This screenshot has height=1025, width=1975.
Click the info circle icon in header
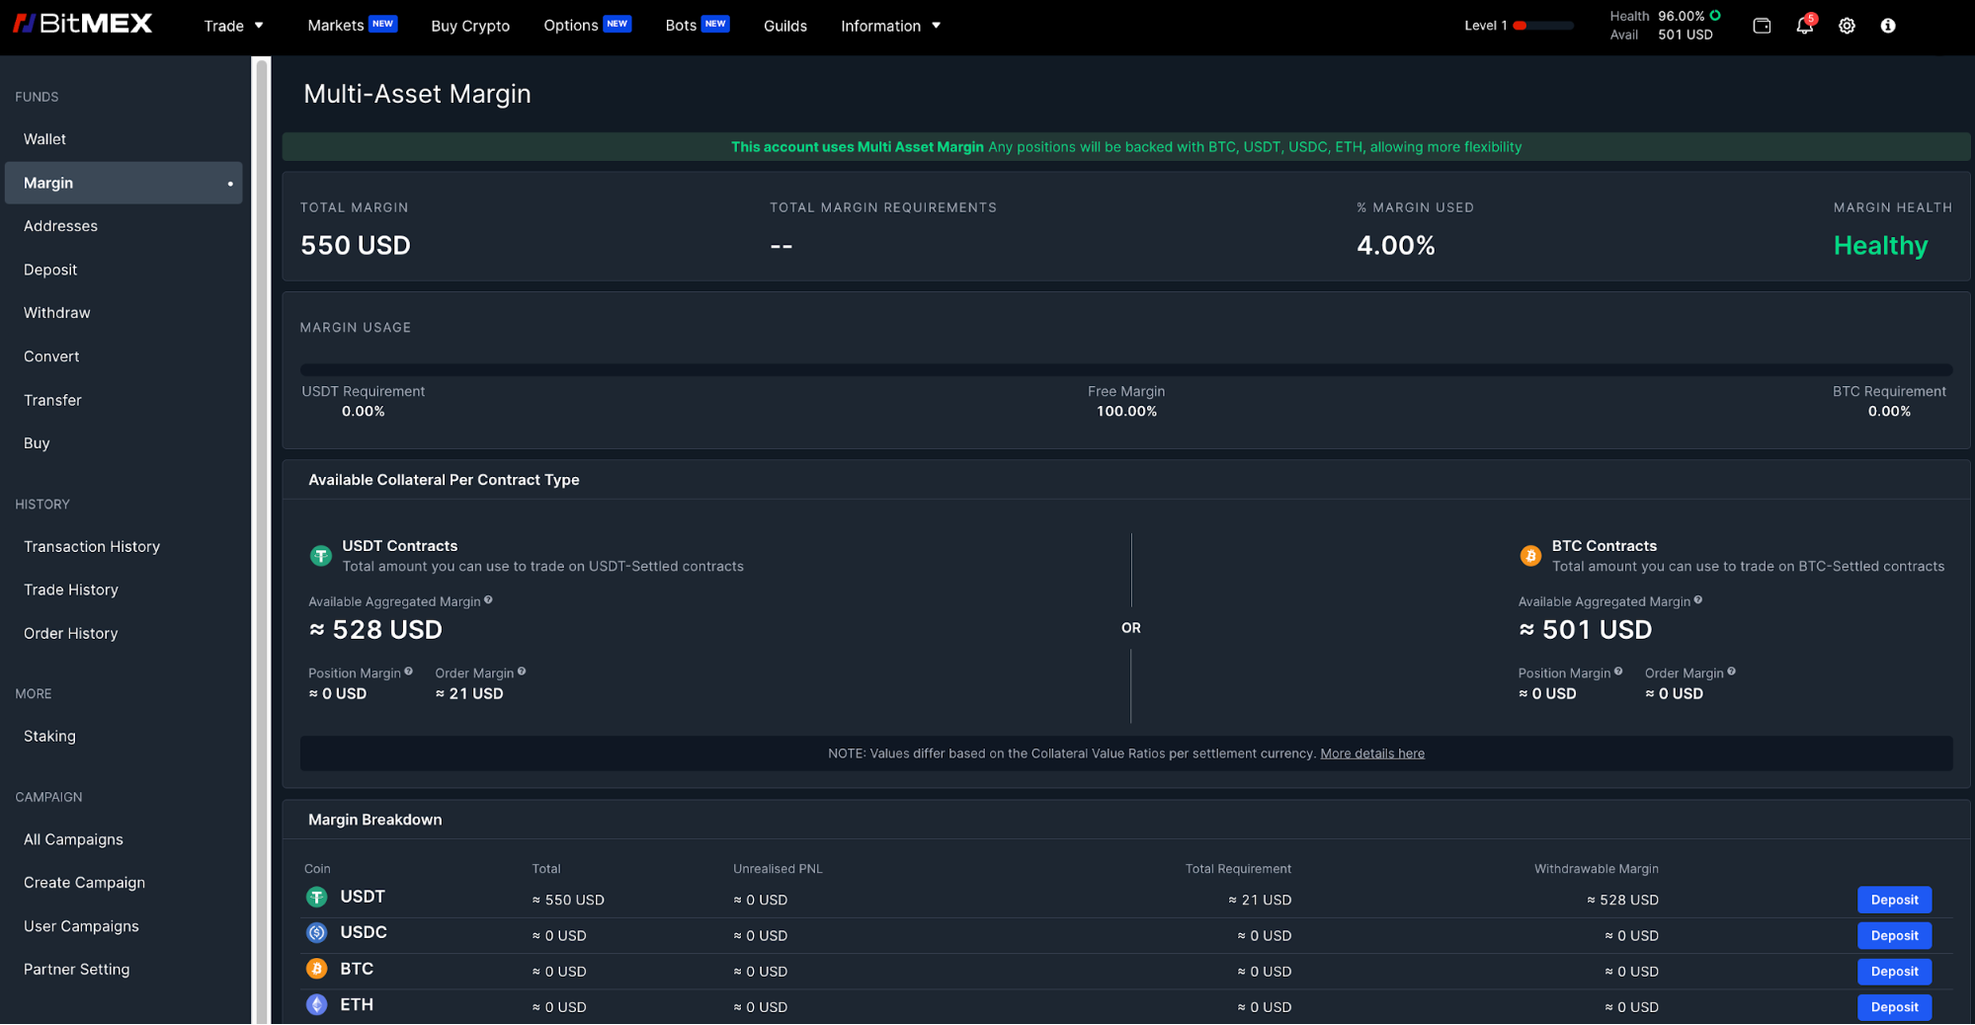1888,26
